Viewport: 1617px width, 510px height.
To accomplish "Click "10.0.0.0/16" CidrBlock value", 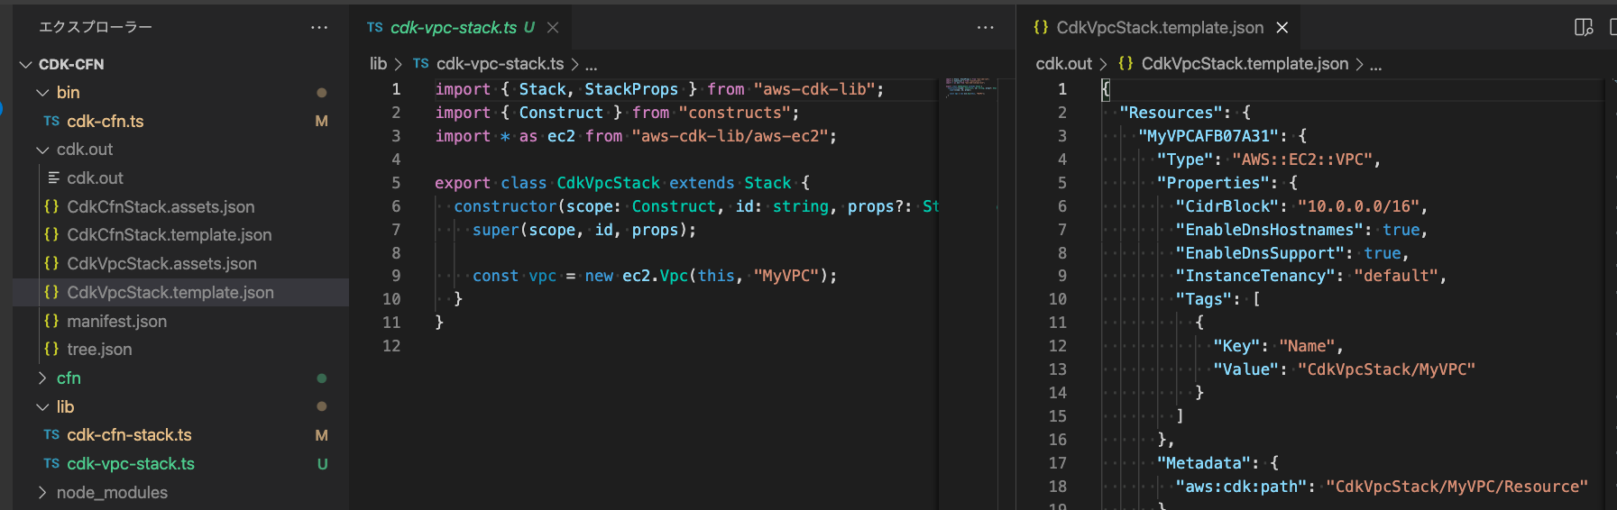I will coord(1357,206).
